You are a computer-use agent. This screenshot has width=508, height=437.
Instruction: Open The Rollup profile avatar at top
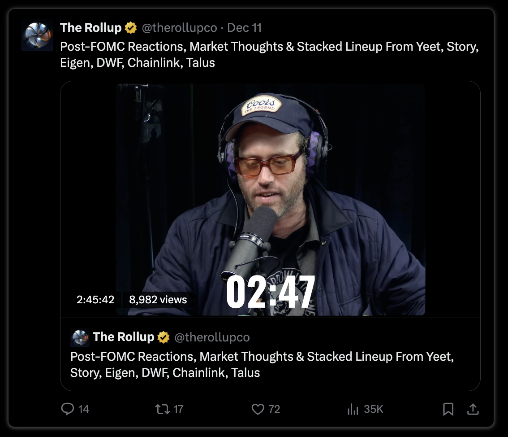point(37,35)
